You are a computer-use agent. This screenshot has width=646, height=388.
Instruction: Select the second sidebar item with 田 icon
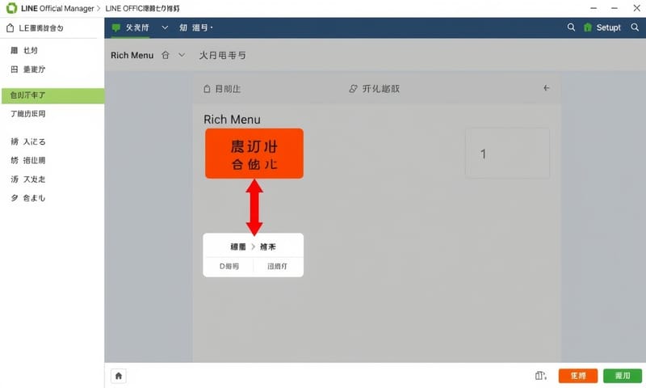(x=28, y=70)
